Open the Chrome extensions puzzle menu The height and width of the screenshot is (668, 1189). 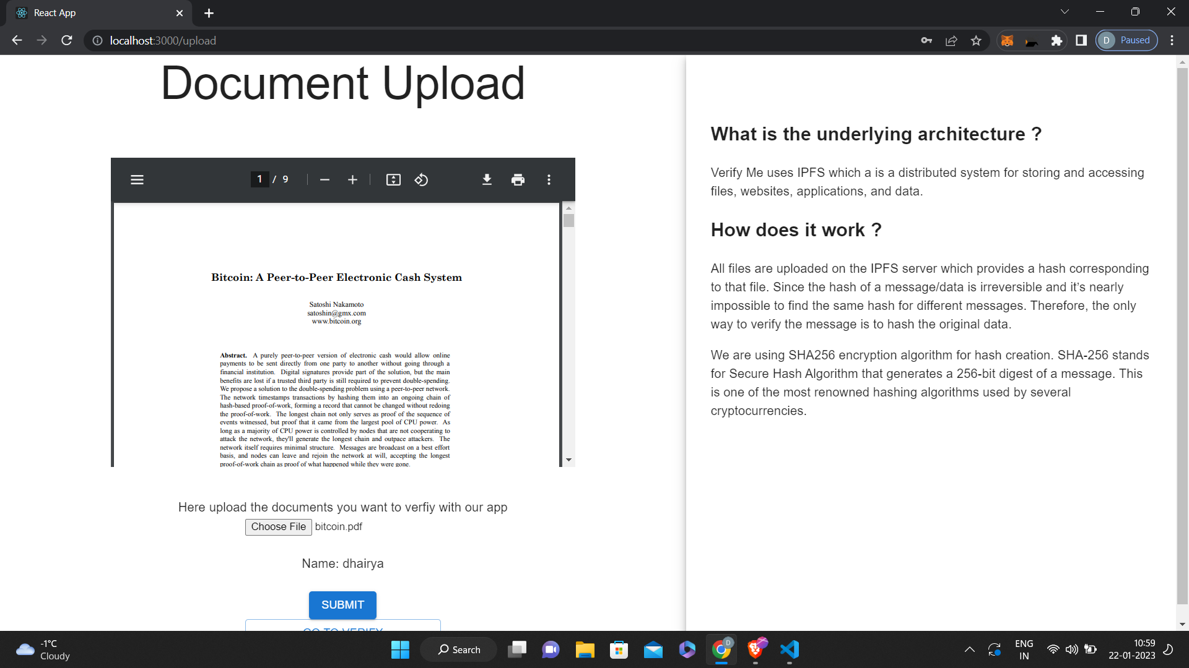(x=1056, y=41)
